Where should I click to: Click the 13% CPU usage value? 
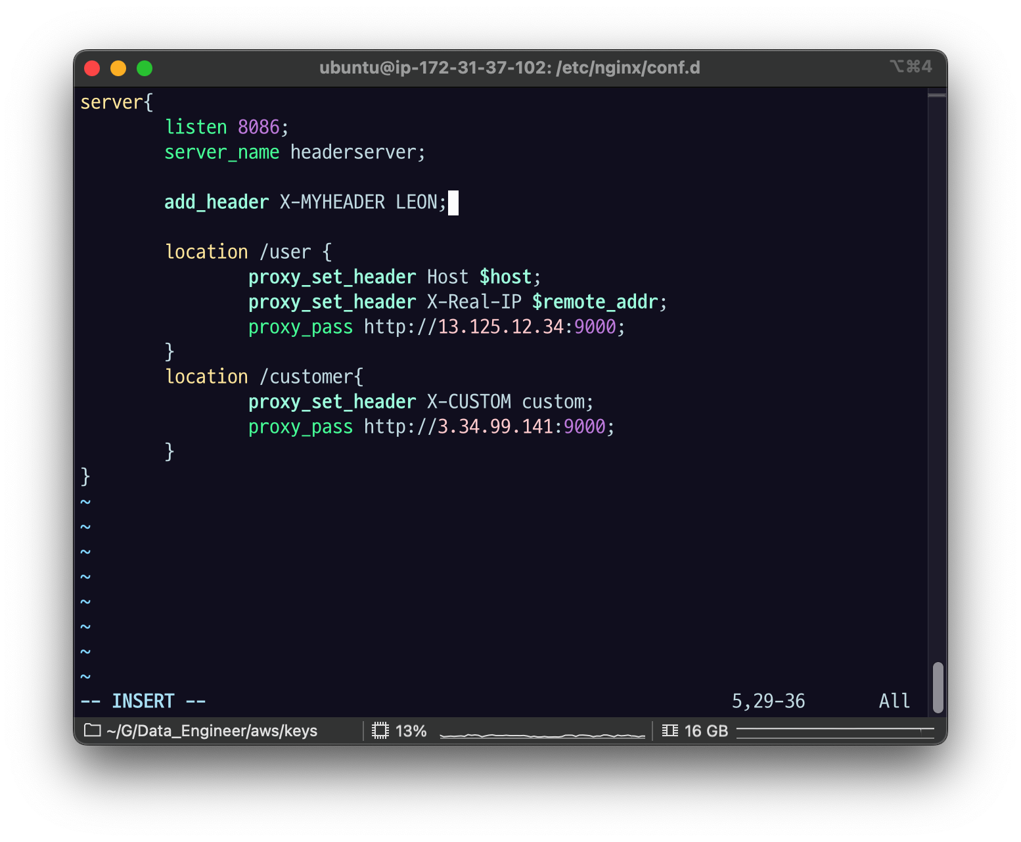[411, 731]
